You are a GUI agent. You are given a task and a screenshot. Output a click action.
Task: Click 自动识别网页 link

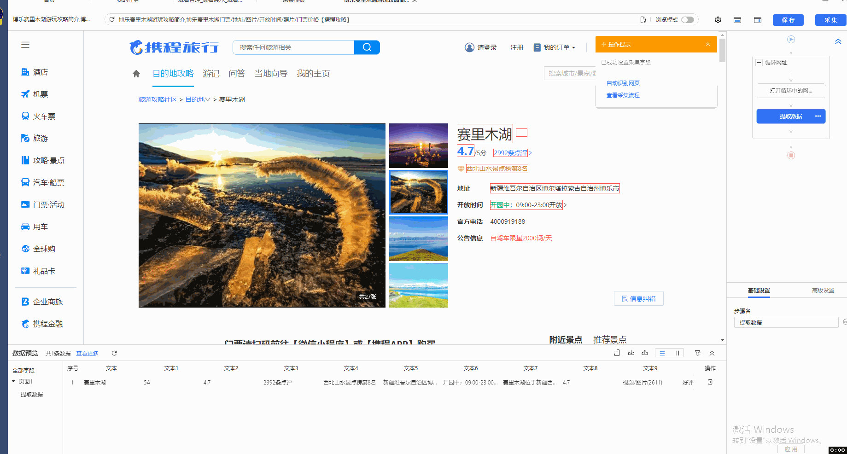click(x=623, y=83)
